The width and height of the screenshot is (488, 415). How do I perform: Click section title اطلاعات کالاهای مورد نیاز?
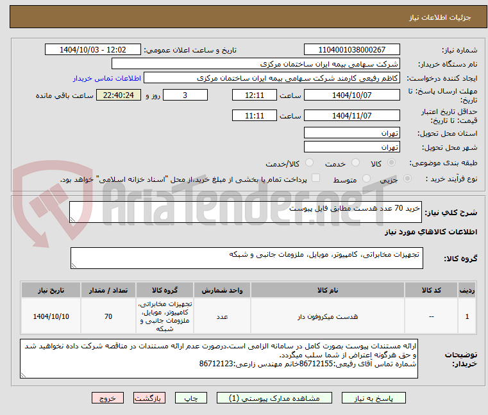click(431, 232)
